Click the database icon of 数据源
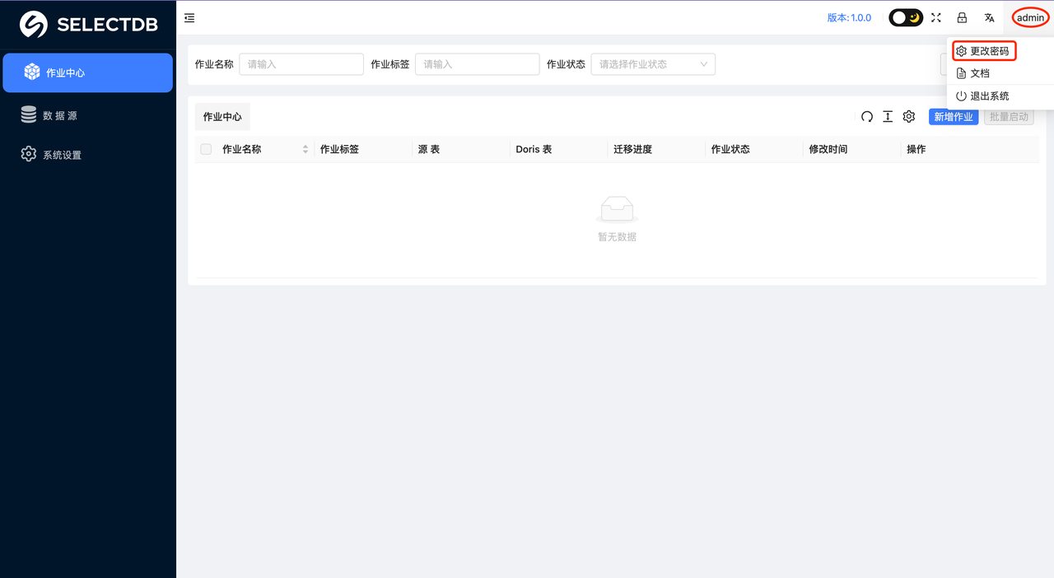Screen dimensions: 1054x578 (x=29, y=114)
